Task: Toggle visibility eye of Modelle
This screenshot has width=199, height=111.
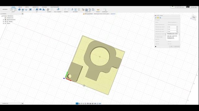Action: [x=5, y=22]
